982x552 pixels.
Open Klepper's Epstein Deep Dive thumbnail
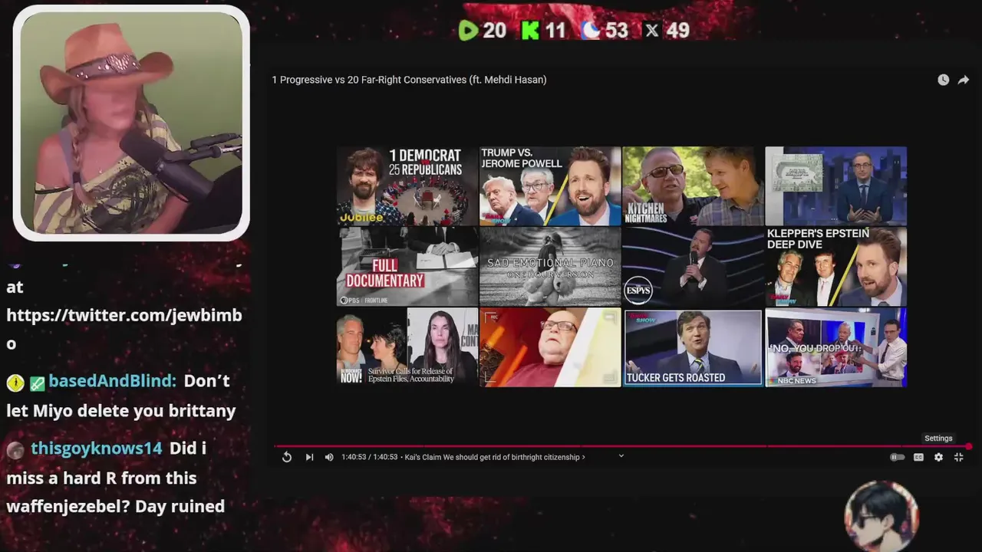pos(835,267)
